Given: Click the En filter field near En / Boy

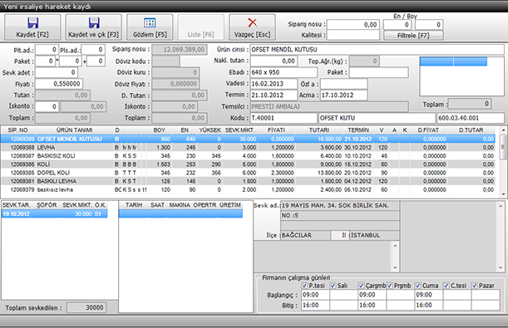Looking at the screenshot, I should [397, 25].
